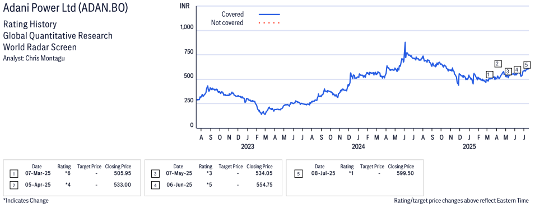Click the Rating History heading
The image size is (535, 204).
pyautogui.click(x=30, y=25)
